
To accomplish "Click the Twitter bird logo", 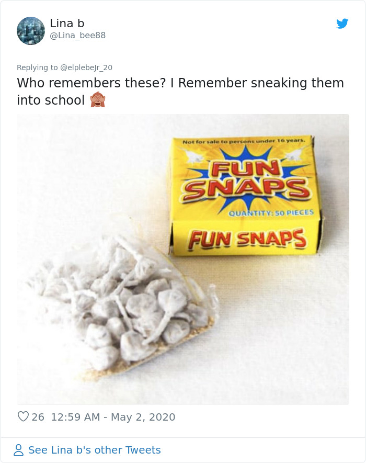I will [x=342, y=24].
